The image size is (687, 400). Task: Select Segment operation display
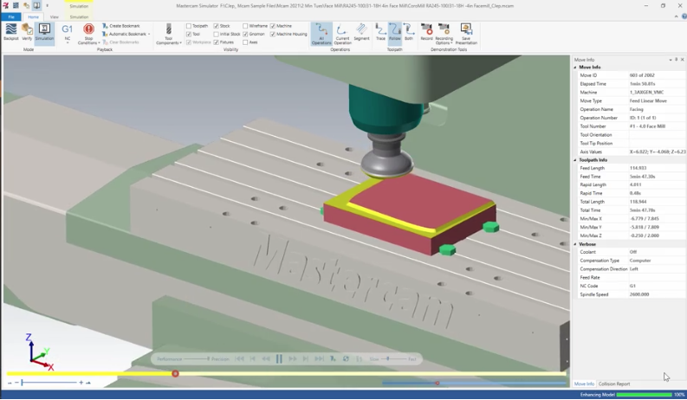point(361,33)
